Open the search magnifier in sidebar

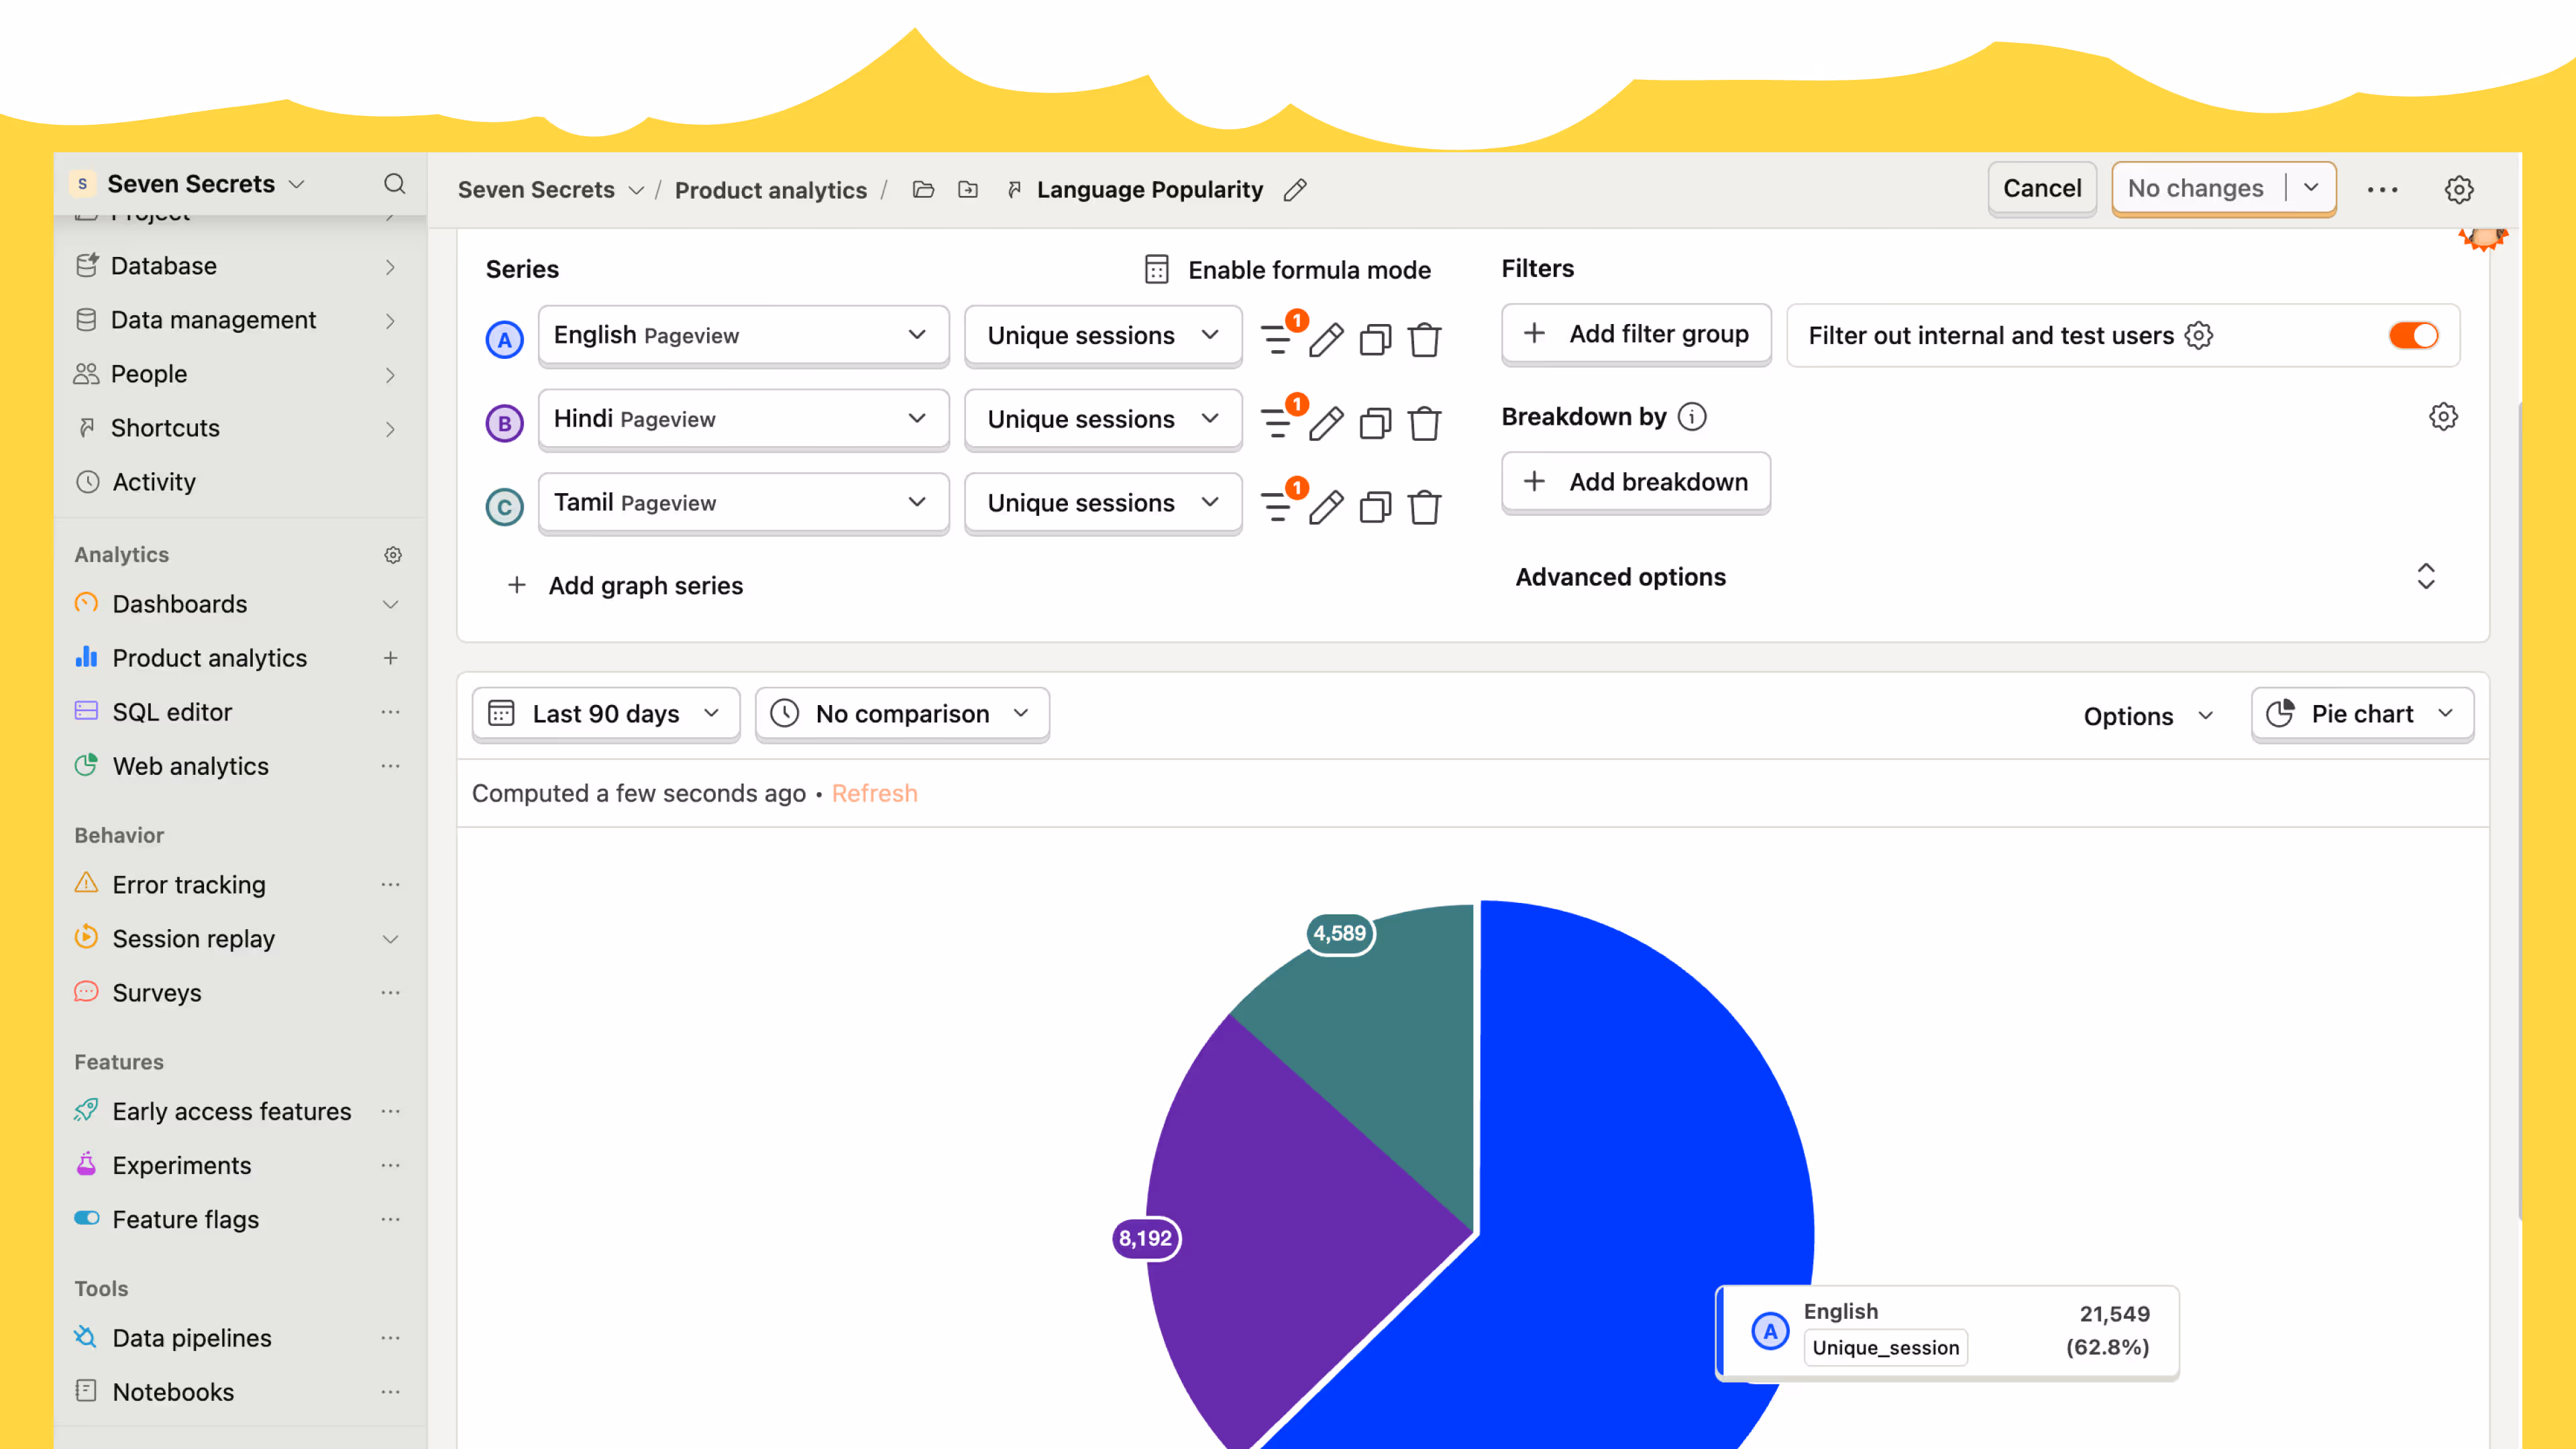(x=395, y=184)
